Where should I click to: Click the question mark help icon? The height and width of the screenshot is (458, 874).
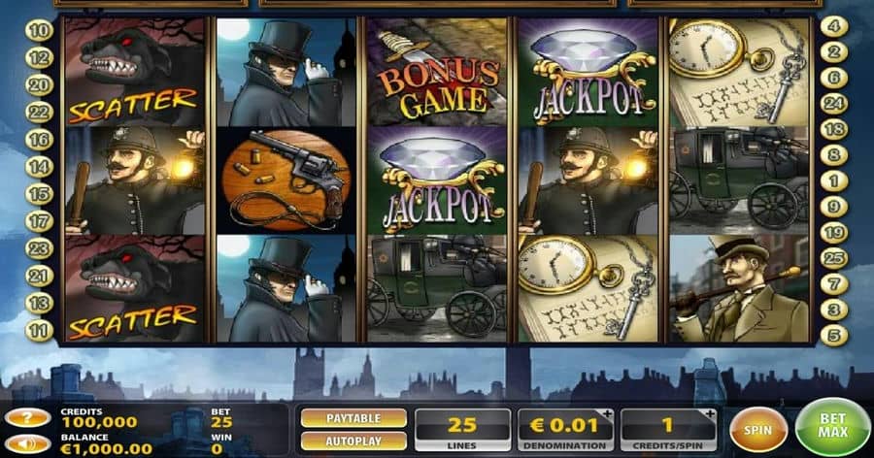(x=27, y=417)
